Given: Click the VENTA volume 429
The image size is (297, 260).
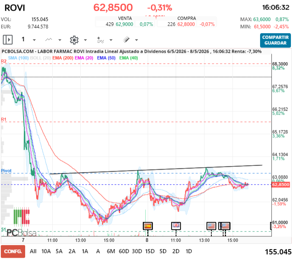Looking at the screenshot, I should coord(110,24).
